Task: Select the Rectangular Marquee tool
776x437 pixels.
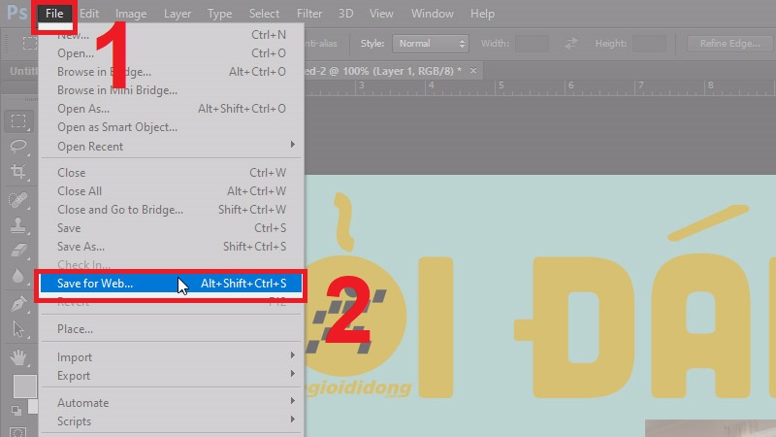Action: pos(18,121)
